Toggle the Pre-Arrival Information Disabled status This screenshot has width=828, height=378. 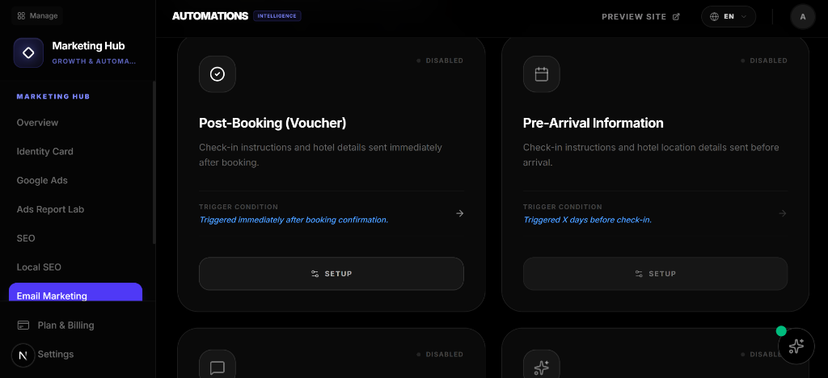(764, 61)
